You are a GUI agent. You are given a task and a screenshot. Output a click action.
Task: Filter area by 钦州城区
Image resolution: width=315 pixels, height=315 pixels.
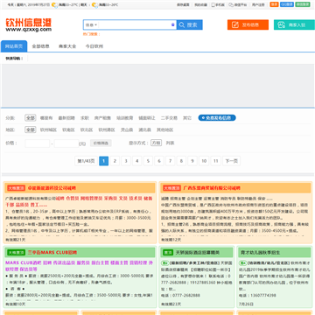pyautogui.click(x=48, y=129)
